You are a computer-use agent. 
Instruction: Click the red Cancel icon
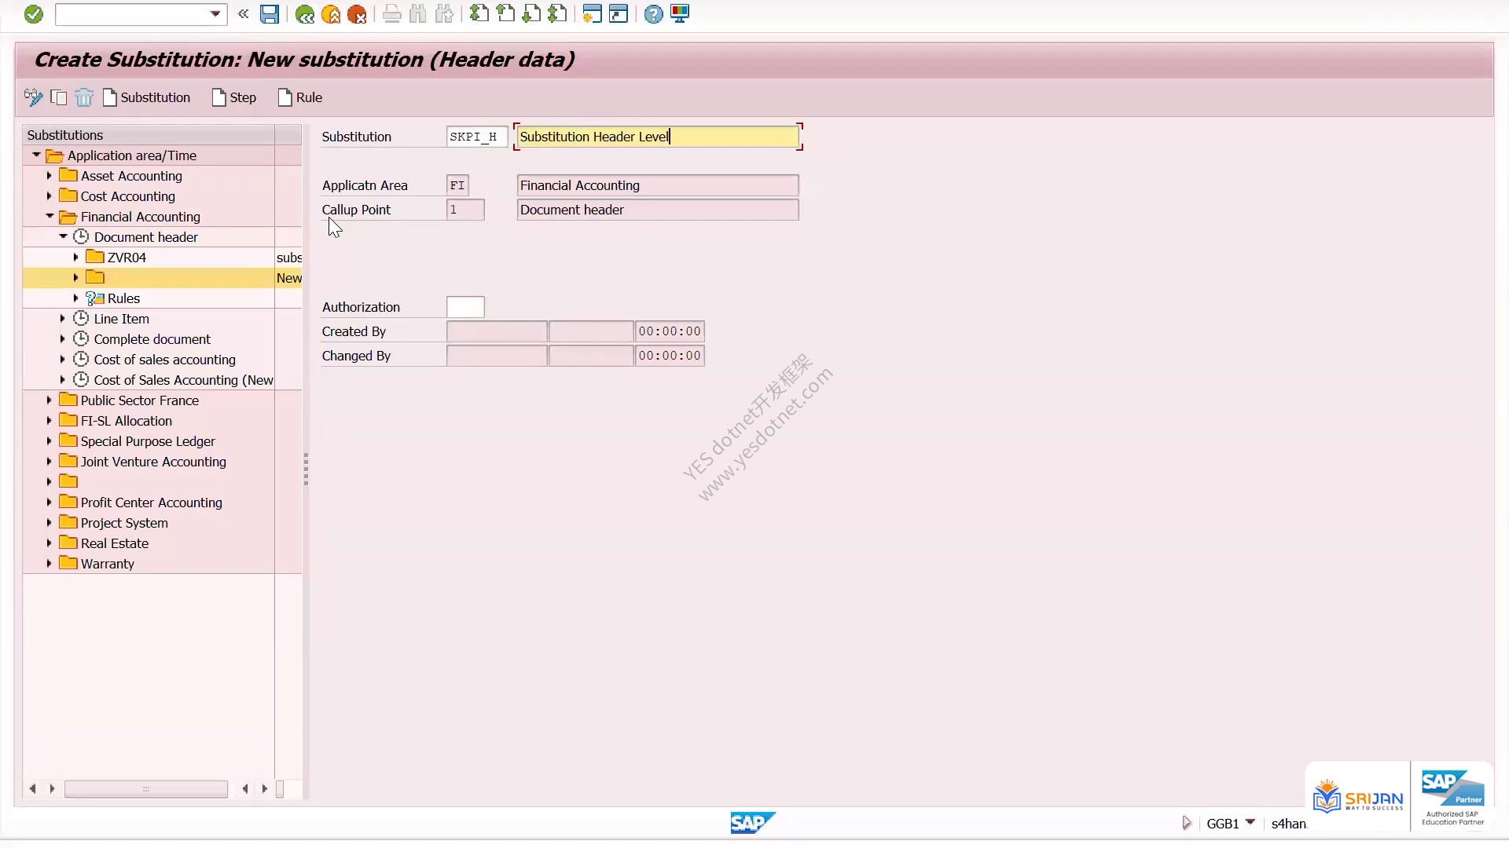357,14
